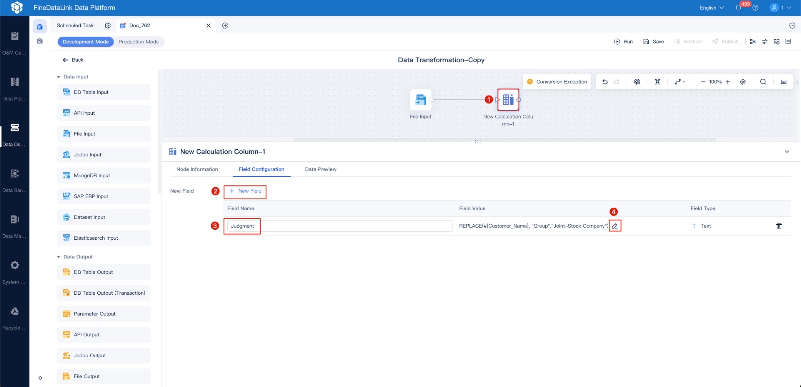Open the O&M Center sidebar module
Image resolution: width=801 pixels, height=387 pixels.
(15, 42)
